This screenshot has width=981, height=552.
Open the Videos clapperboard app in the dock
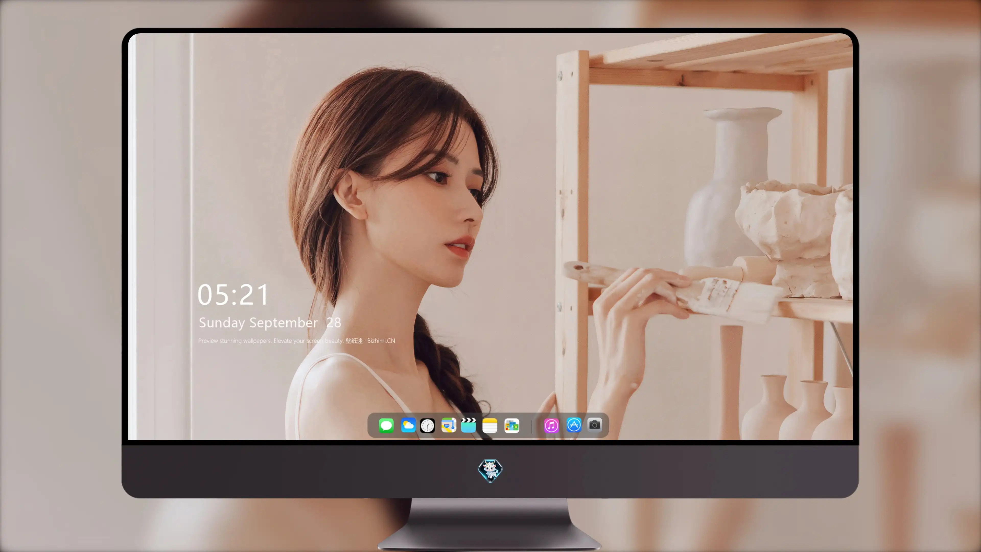[469, 425]
